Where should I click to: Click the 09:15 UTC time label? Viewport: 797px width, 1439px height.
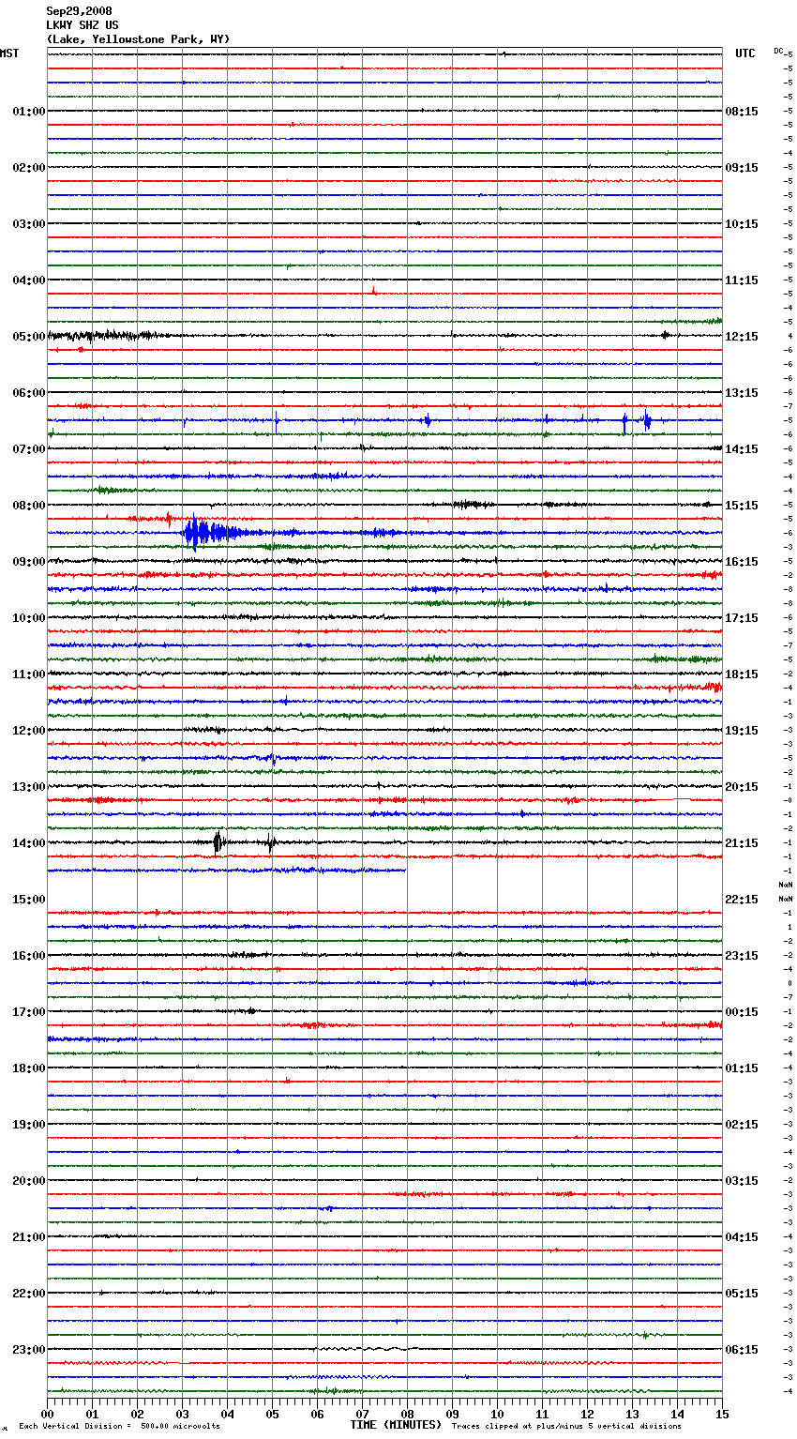742,168
